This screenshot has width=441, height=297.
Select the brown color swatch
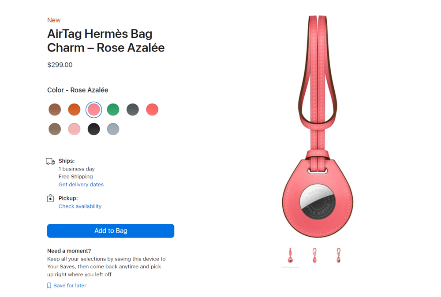(55, 110)
